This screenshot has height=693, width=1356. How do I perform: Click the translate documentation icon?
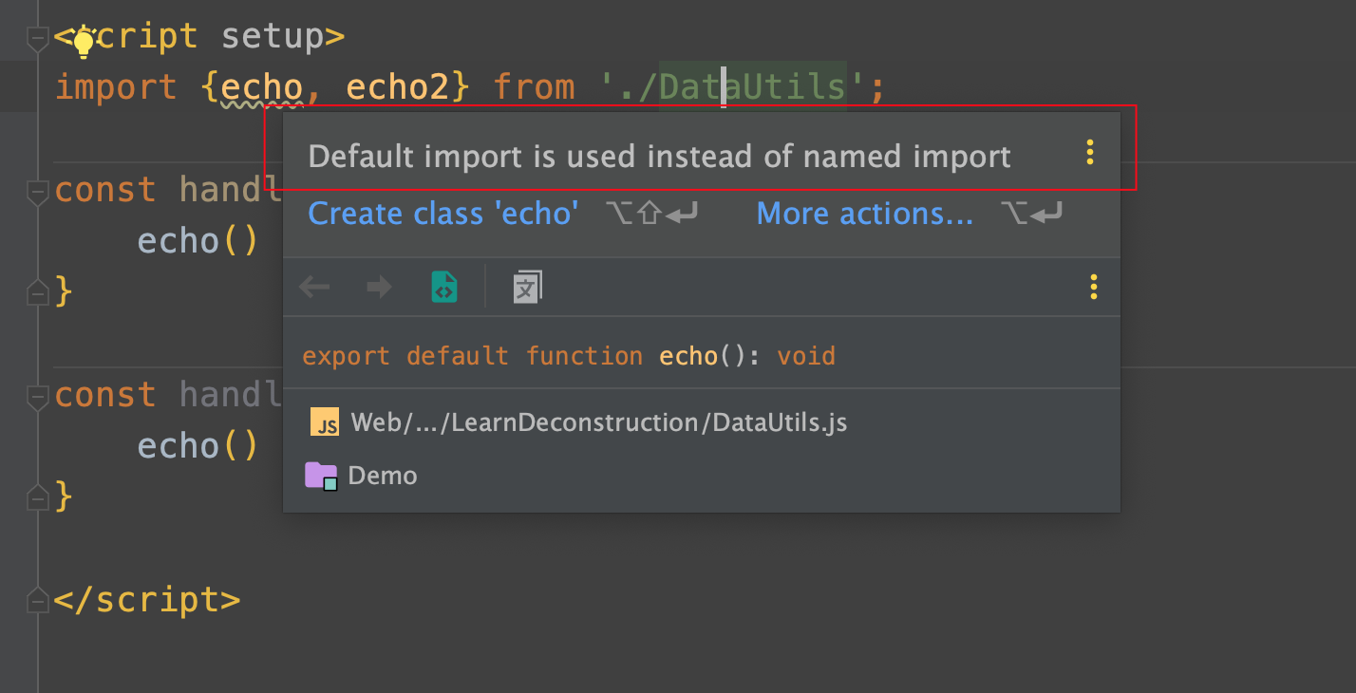tap(527, 287)
